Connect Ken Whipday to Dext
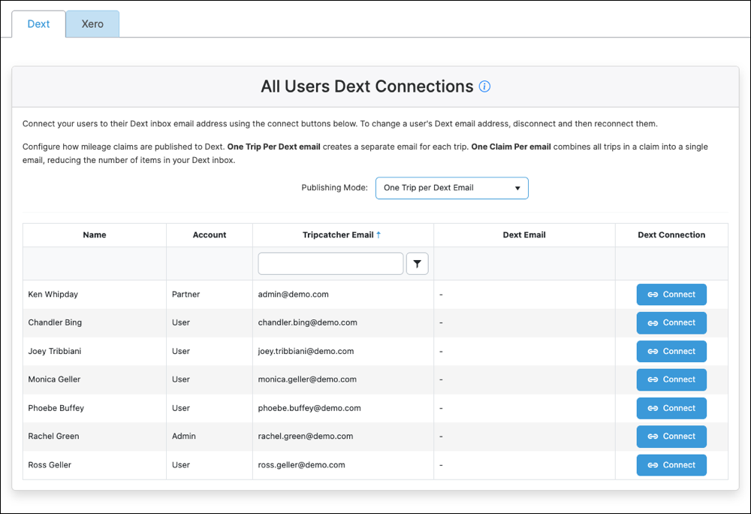This screenshot has height=514, width=751. pyautogui.click(x=671, y=295)
